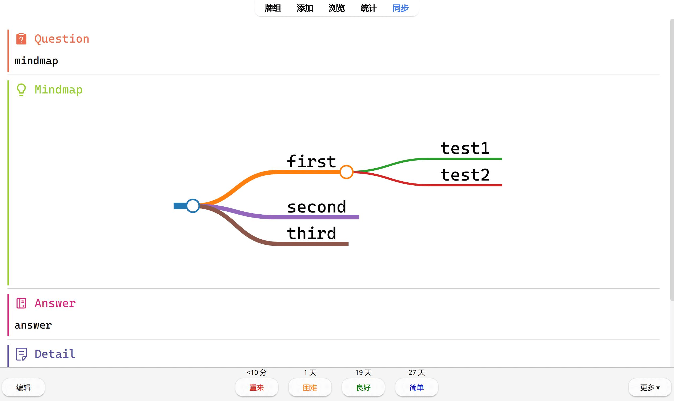Click the Answer notebook icon
This screenshot has height=401, width=674.
21,303
